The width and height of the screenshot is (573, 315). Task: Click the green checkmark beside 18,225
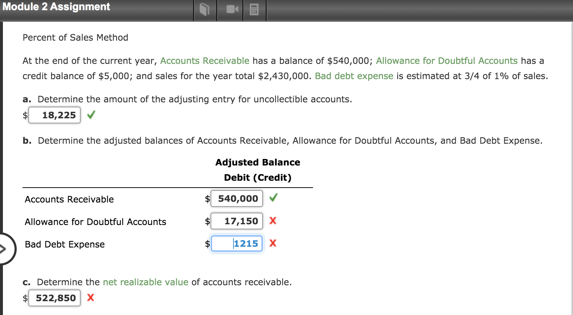[91, 115]
